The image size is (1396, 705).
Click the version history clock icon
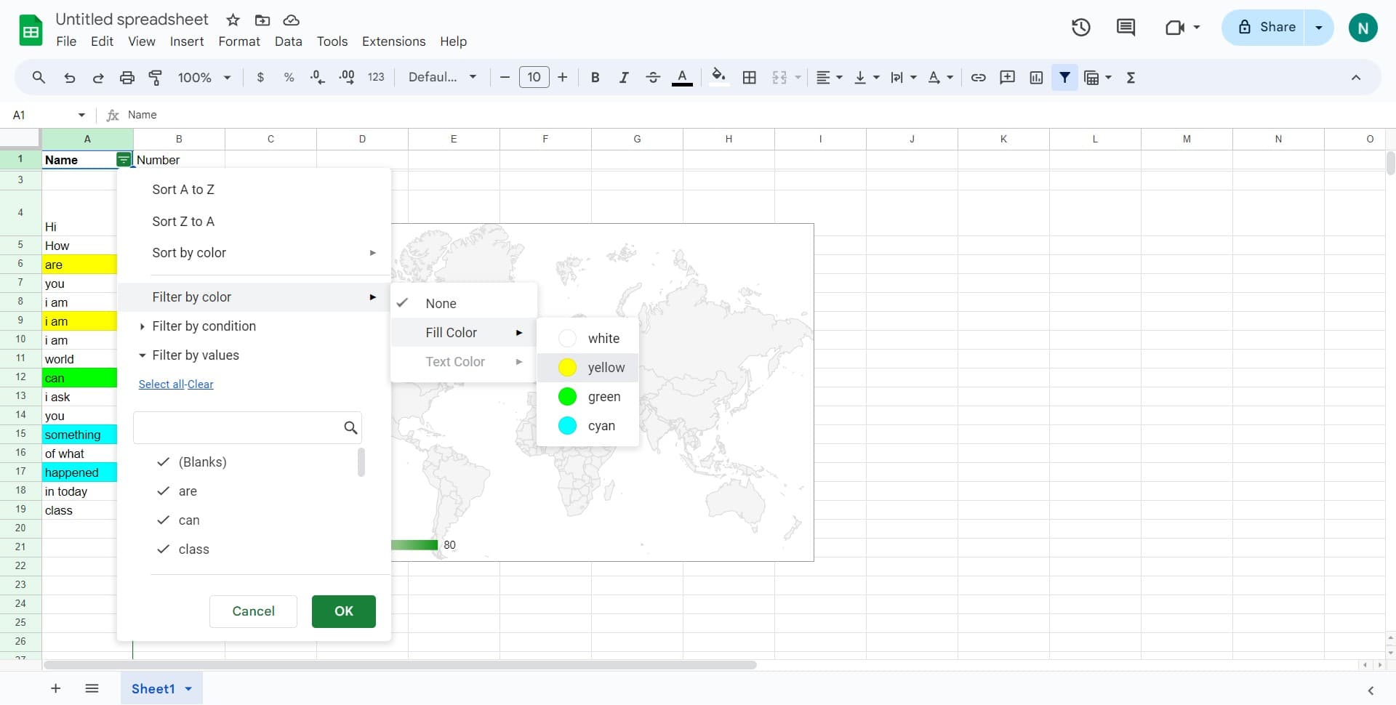click(x=1080, y=28)
